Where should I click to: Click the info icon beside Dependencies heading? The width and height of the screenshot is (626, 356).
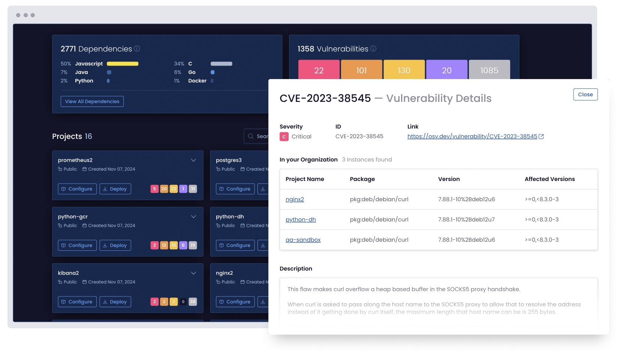(137, 49)
